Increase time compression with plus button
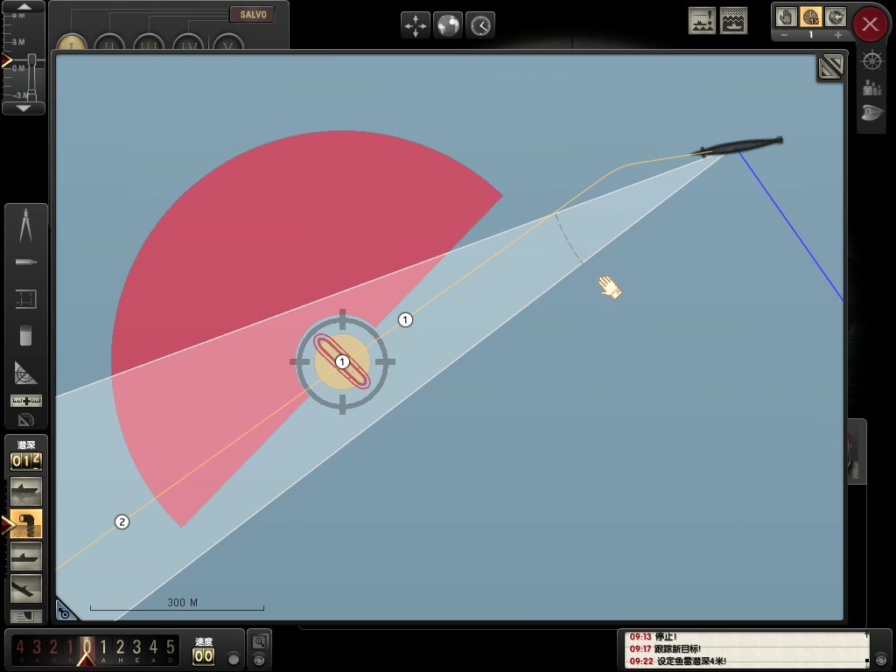The image size is (896, 672). pyautogui.click(x=837, y=35)
